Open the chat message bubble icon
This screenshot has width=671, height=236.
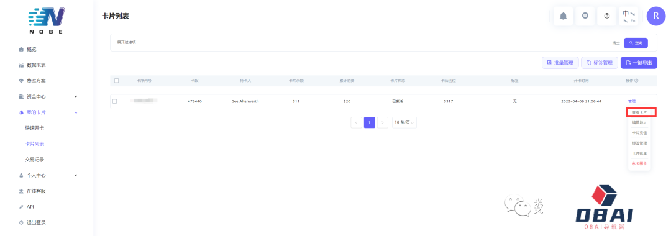click(x=585, y=16)
